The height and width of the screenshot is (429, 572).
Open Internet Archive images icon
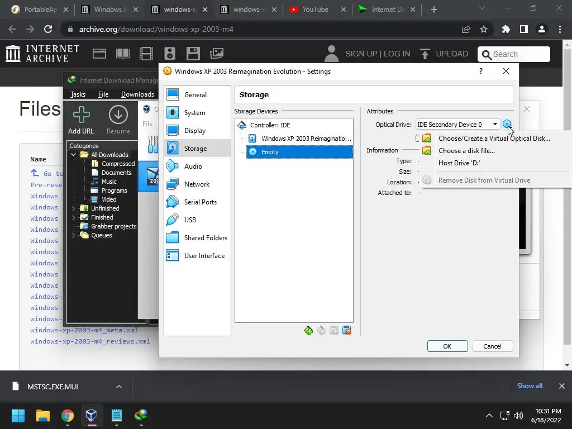[x=217, y=54]
